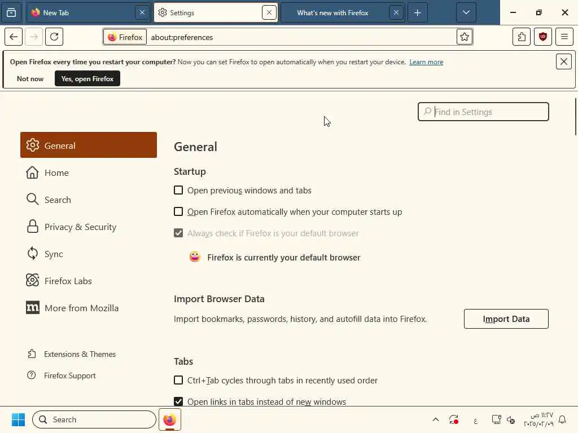Click the Import Data button
The width and height of the screenshot is (578, 433).
tap(506, 319)
